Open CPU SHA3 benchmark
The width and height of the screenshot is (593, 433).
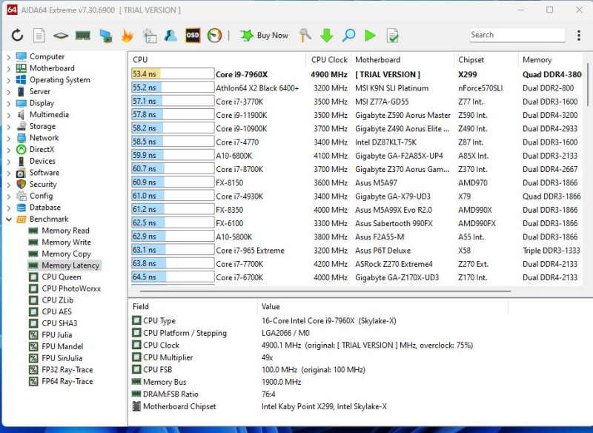(x=59, y=324)
